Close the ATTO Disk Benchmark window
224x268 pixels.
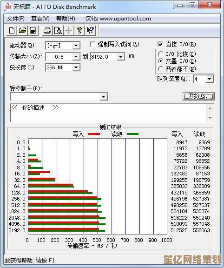click(x=210, y=5)
